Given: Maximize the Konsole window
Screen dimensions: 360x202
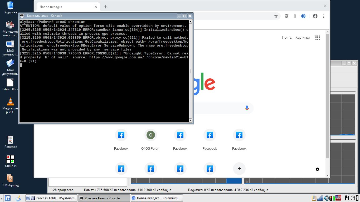Looking at the screenshot, I should click(x=185, y=16).
